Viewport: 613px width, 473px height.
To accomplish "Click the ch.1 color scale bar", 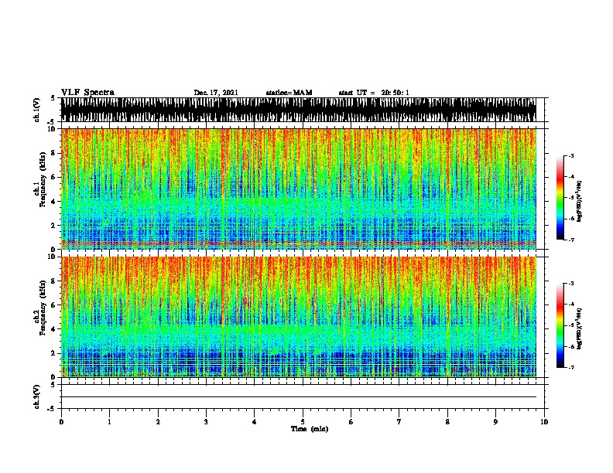I will pyautogui.click(x=560, y=198).
